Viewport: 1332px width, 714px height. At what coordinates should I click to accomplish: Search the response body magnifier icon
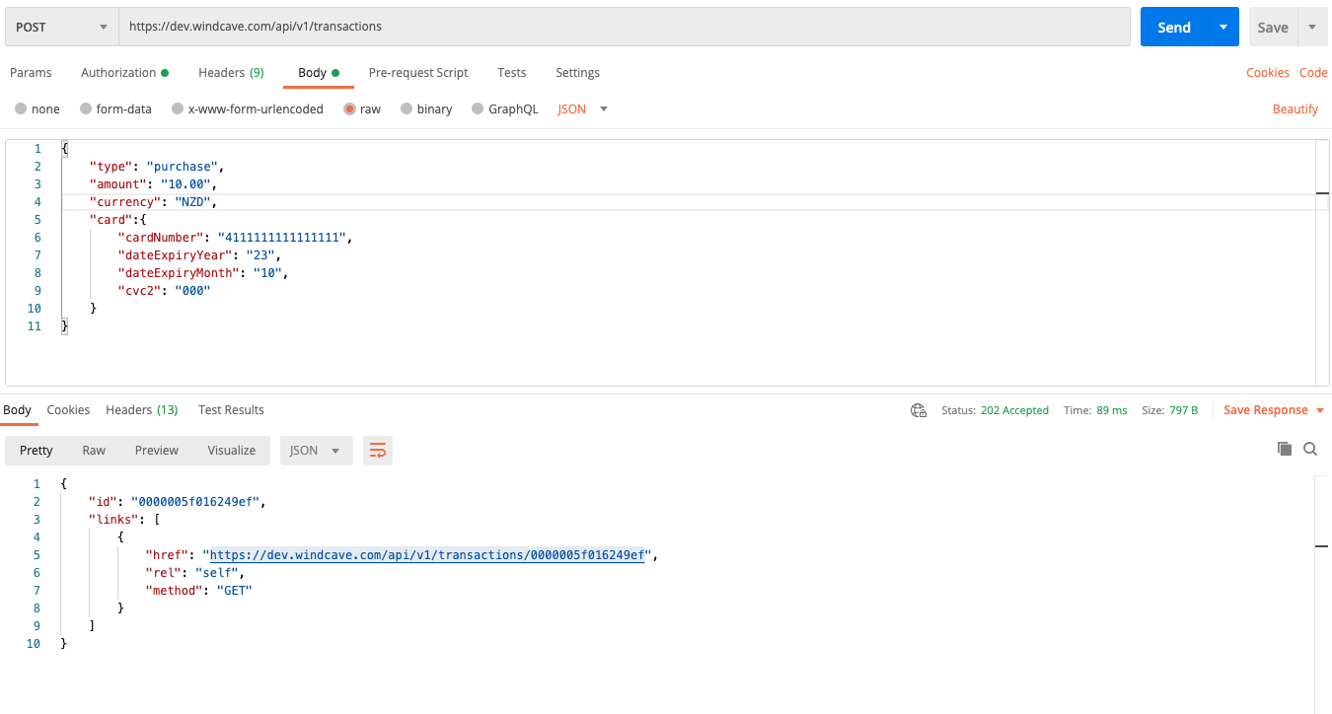tap(1310, 449)
